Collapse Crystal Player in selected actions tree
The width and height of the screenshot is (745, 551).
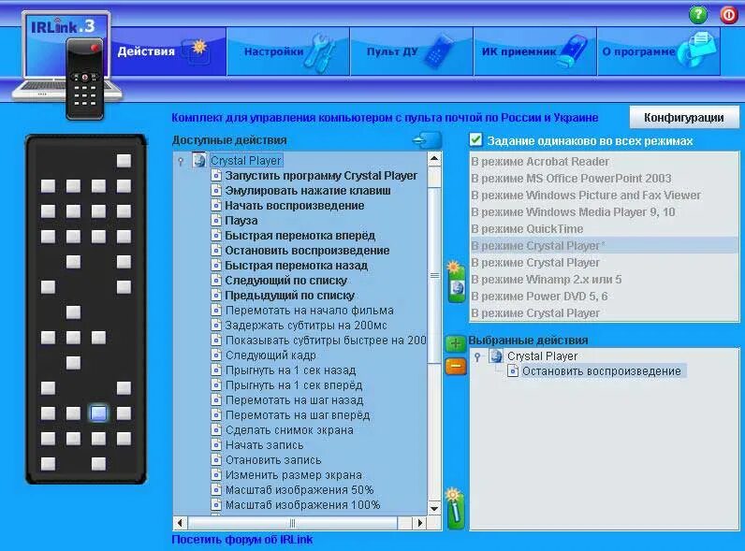[x=477, y=356]
